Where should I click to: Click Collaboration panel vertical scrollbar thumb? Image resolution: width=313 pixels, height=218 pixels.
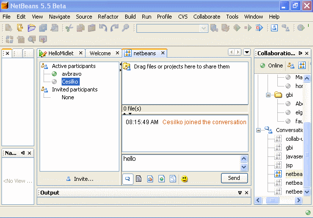pyautogui.click(x=307, y=154)
